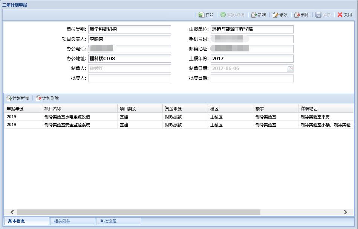358x229 pixels.
Task: Click the 计划新增 (Add plan) icon
Action: 9,98
